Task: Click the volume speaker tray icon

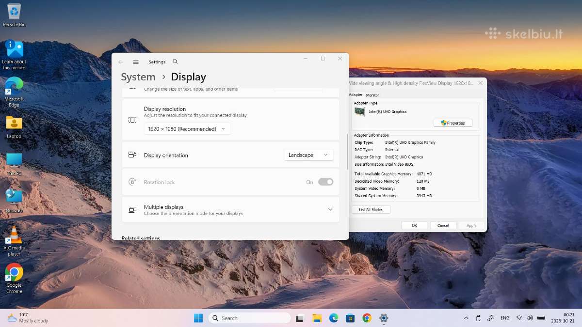Action: point(530,318)
